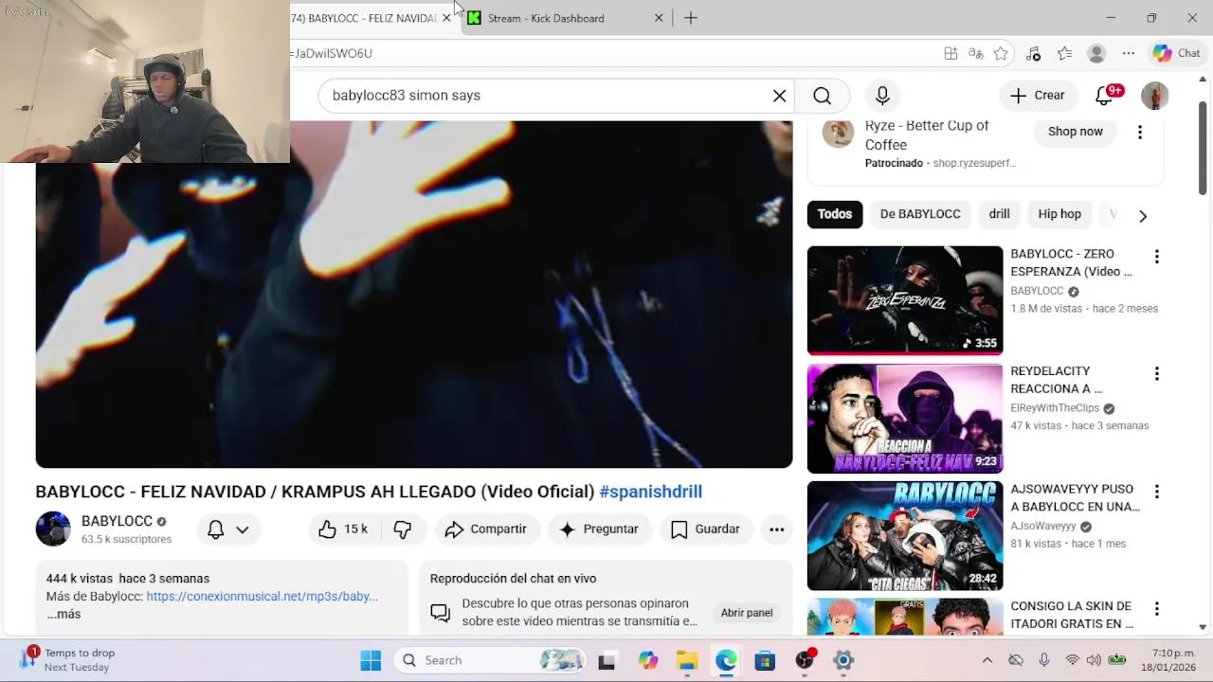Open the Edge profile icon
Viewport: 1213px width, 682px height.
pos(1096,54)
